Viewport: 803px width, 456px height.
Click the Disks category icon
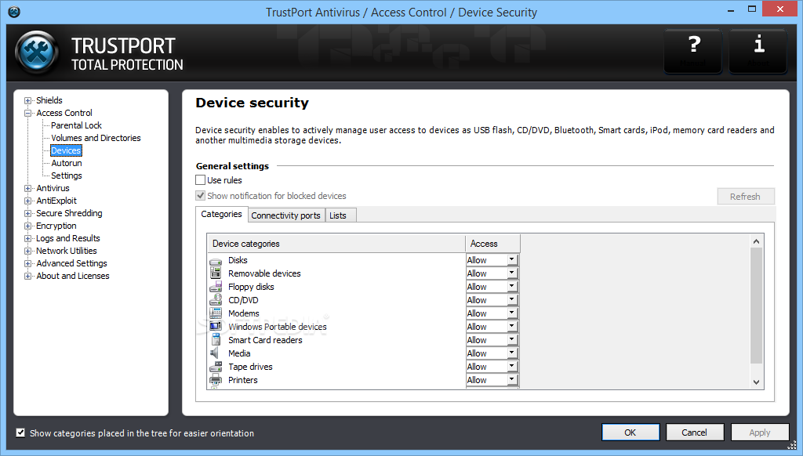[216, 260]
